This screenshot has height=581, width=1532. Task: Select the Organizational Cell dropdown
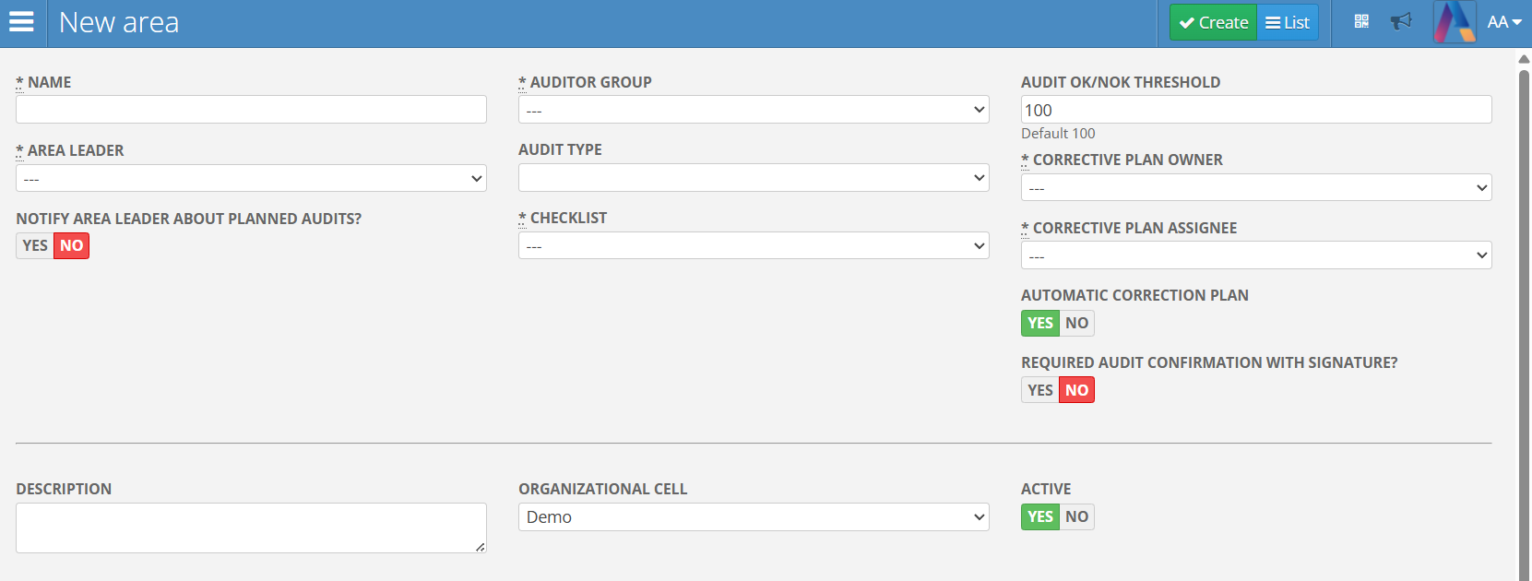click(753, 517)
